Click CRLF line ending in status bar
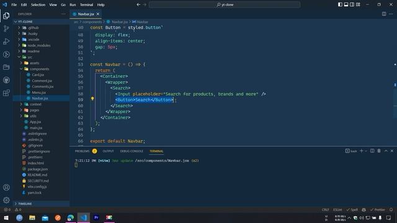Image resolution: width=397 pixels, height=223 pixels. click(325, 209)
